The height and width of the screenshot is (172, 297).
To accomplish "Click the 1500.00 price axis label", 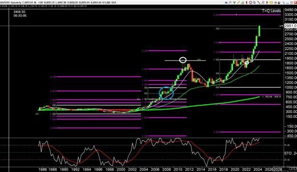I will click(291, 73).
